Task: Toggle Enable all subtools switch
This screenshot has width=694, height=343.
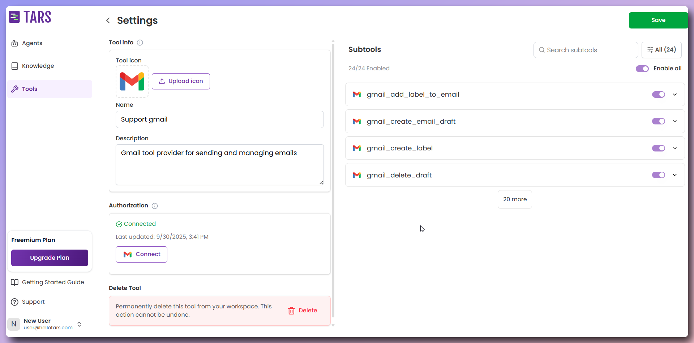Action: coord(642,69)
